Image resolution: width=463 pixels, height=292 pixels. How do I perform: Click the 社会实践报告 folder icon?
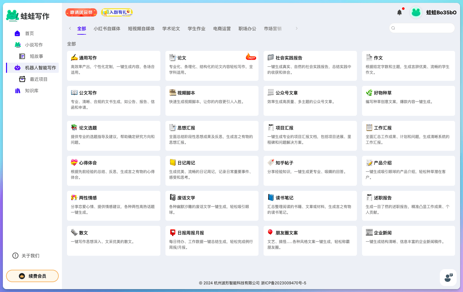(271, 58)
